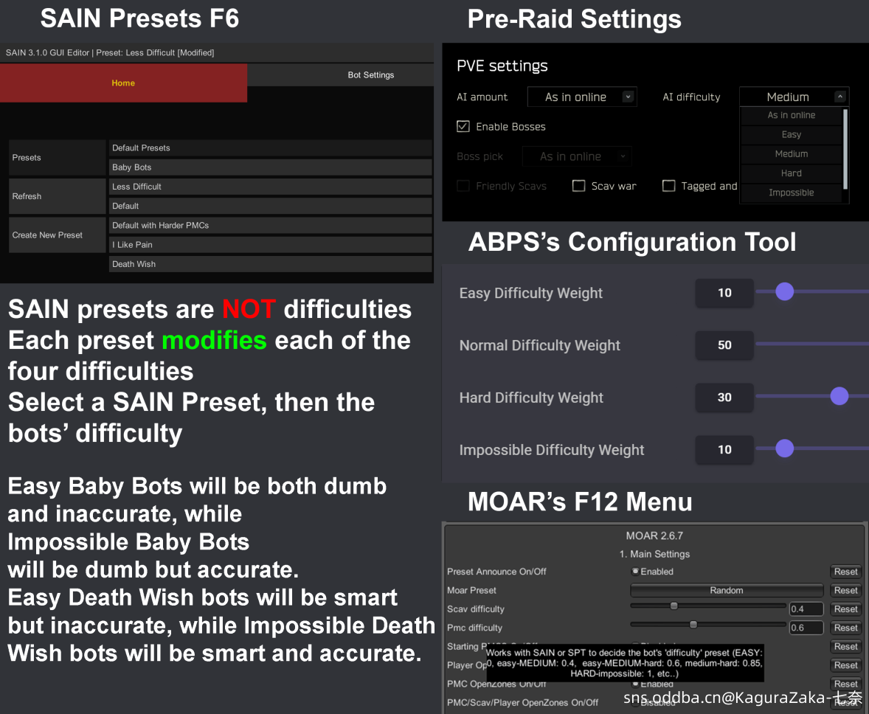Screen dimensions: 869x714
Task: Open the Home tab in SAIN
Action: [123, 83]
